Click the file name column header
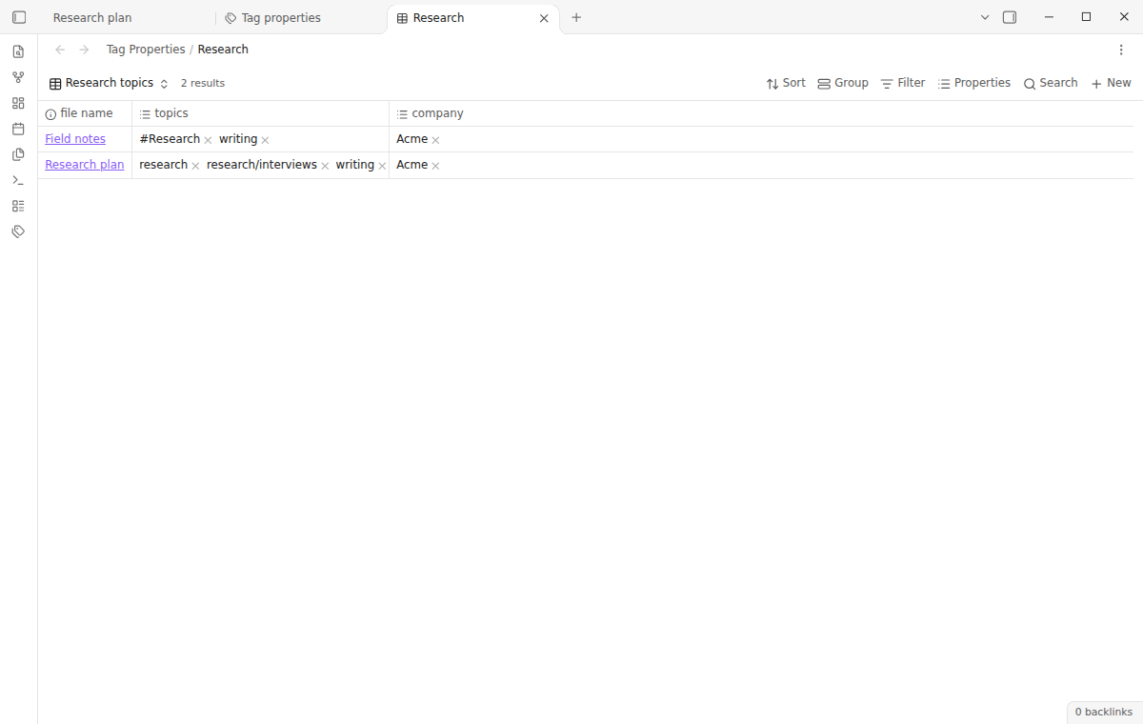This screenshot has width=1143, height=724. click(85, 113)
